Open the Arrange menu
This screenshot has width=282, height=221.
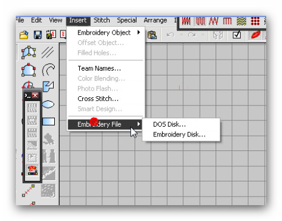155,20
